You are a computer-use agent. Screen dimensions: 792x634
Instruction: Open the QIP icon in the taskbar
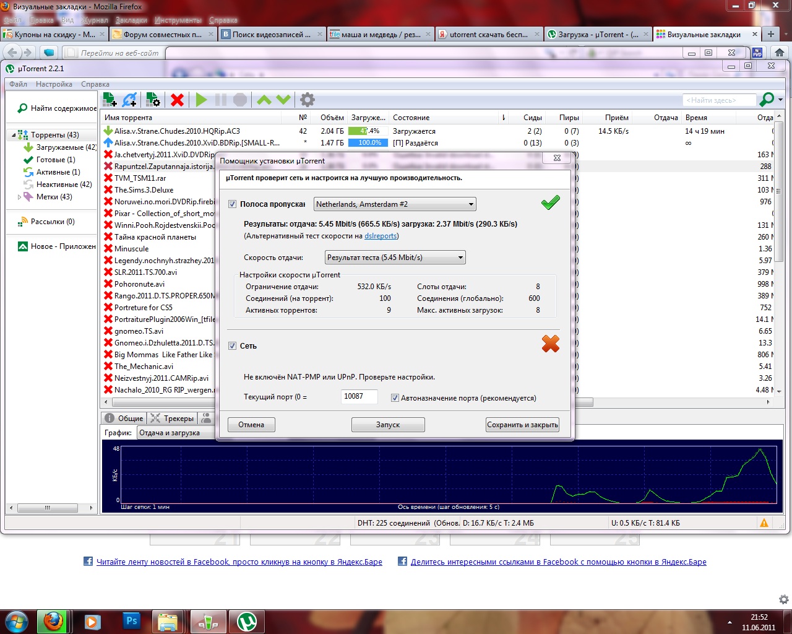click(208, 621)
